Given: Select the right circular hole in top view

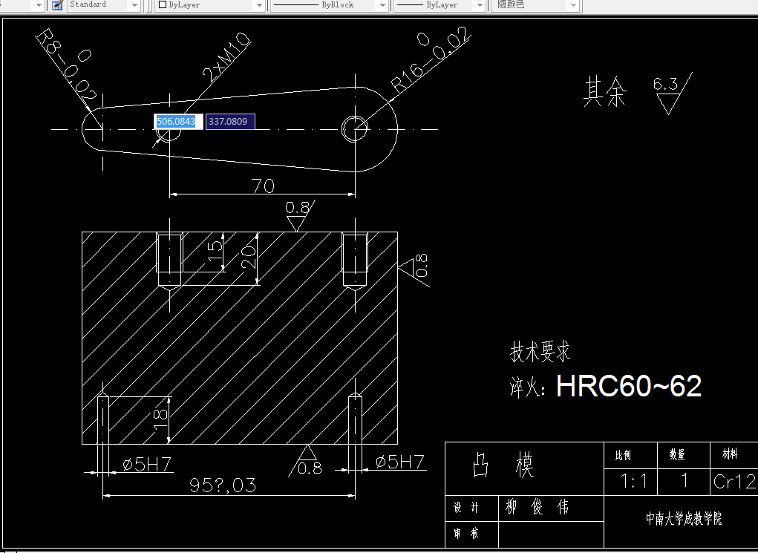Looking at the screenshot, I should click(355, 129).
